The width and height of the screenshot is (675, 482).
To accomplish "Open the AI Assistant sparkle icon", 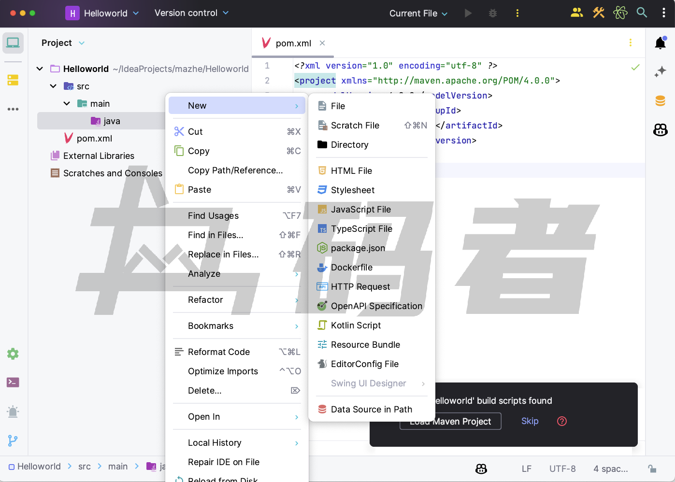I will (x=660, y=72).
